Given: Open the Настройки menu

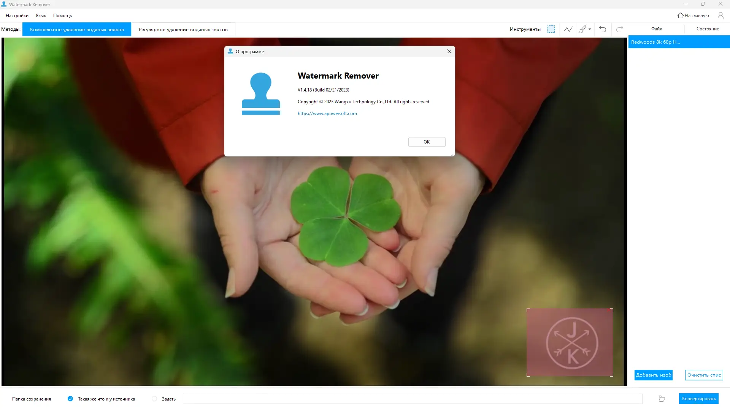Looking at the screenshot, I should pos(17,16).
